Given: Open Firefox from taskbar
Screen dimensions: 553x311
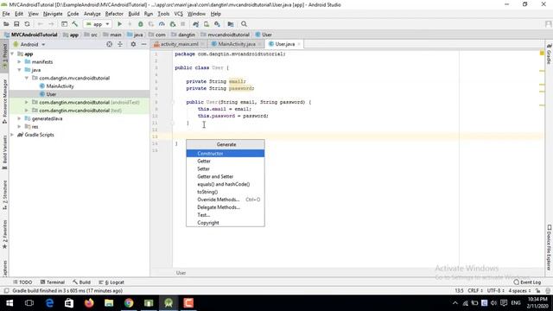Looking at the screenshot, I should tap(89, 303).
